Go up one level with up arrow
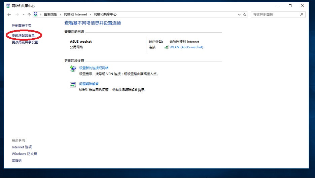315x178 pixels. click(29, 15)
